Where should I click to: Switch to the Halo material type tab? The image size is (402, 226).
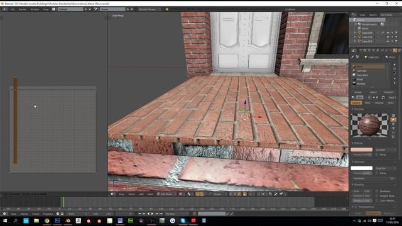[x=391, y=103]
